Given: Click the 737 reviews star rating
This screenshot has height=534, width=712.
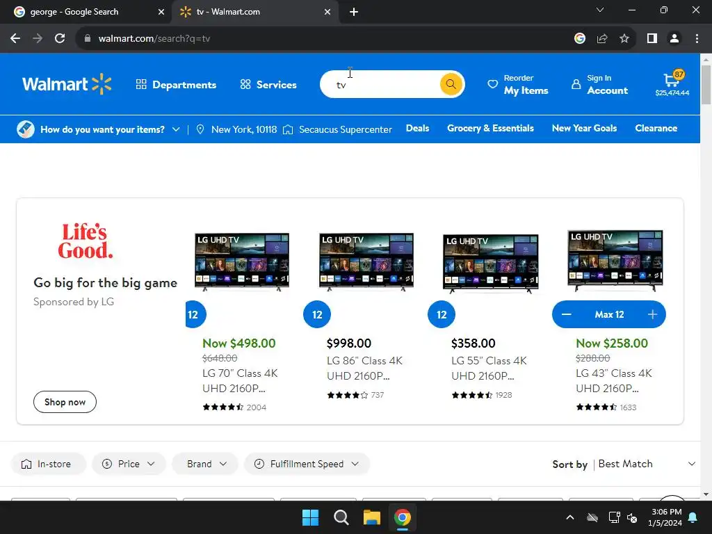Looking at the screenshot, I should point(355,395).
